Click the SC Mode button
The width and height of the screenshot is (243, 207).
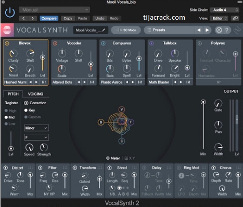click(x=126, y=30)
